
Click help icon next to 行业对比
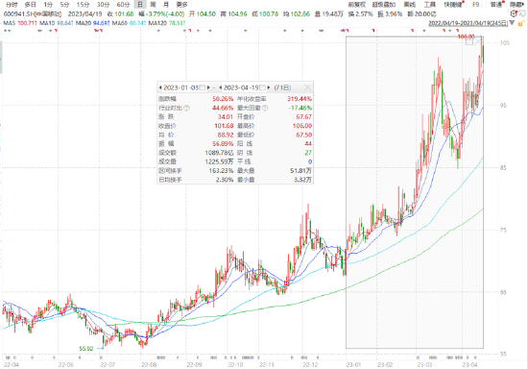[186, 108]
